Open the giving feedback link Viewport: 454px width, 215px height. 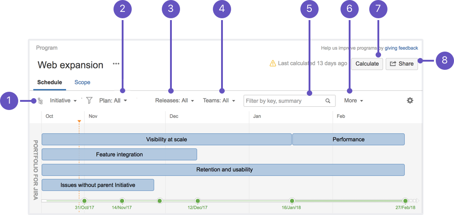(401, 48)
